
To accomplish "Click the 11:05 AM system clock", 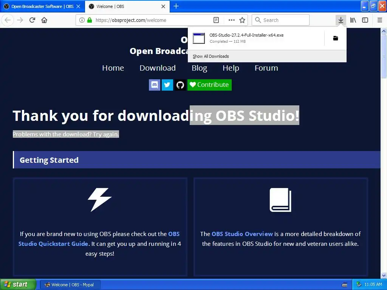I will click(373, 285).
